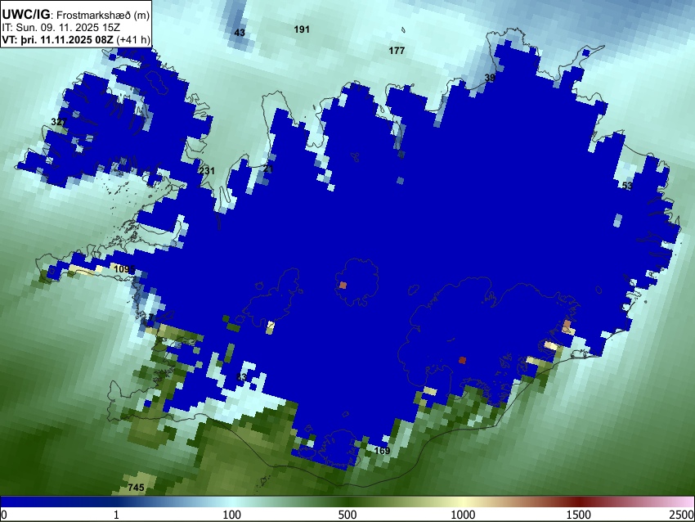This screenshot has width=695, height=522.
Task: Click the map value label 39
Action: tap(489, 78)
